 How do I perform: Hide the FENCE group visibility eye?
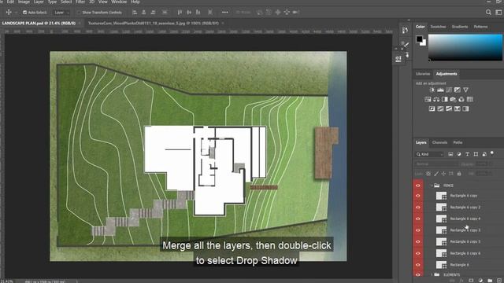[418, 186]
